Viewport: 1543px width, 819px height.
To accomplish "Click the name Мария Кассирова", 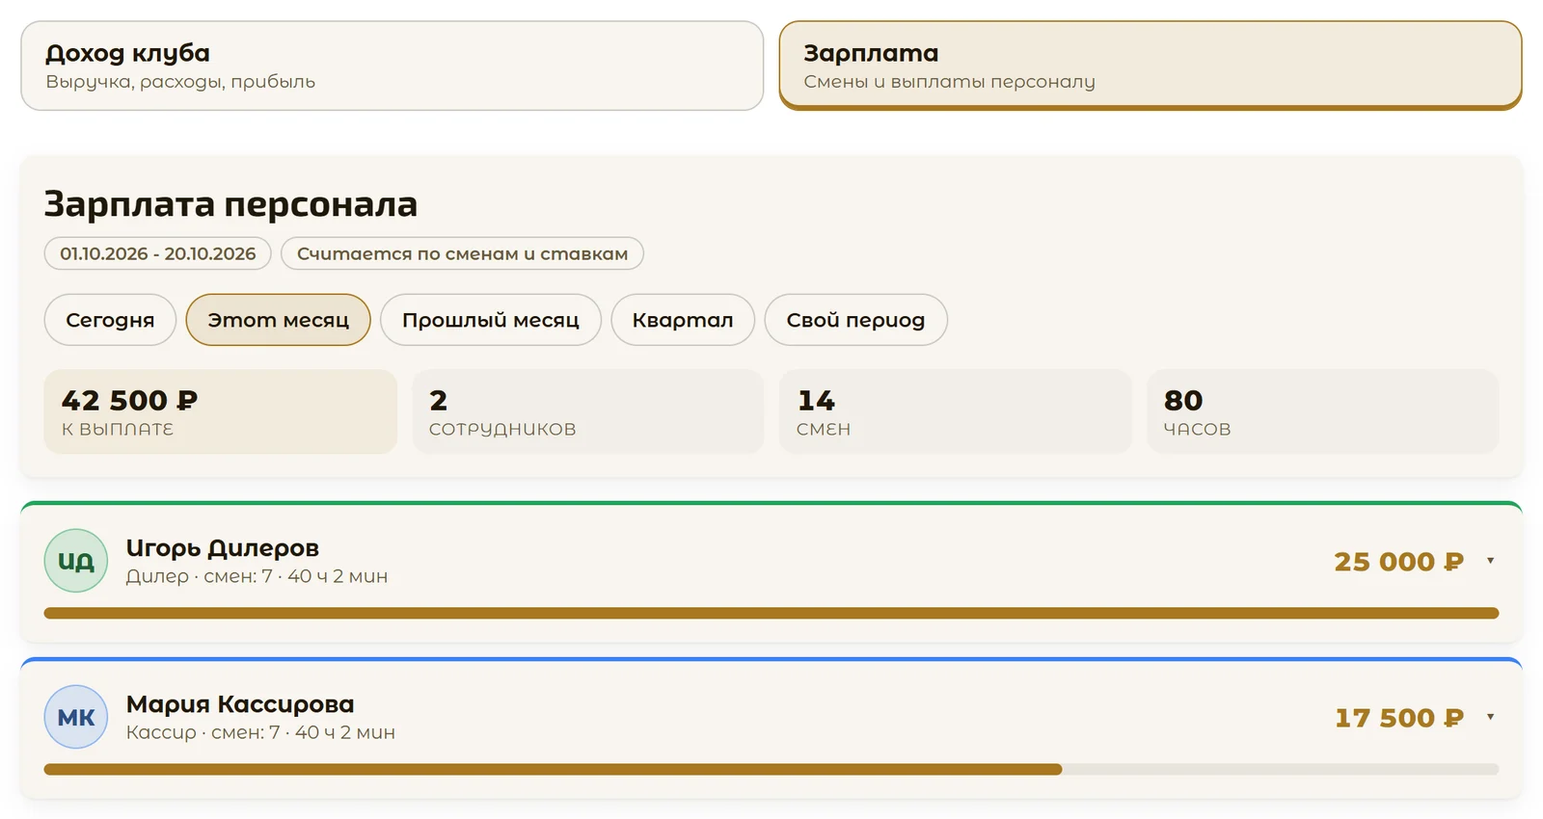I will [x=240, y=704].
